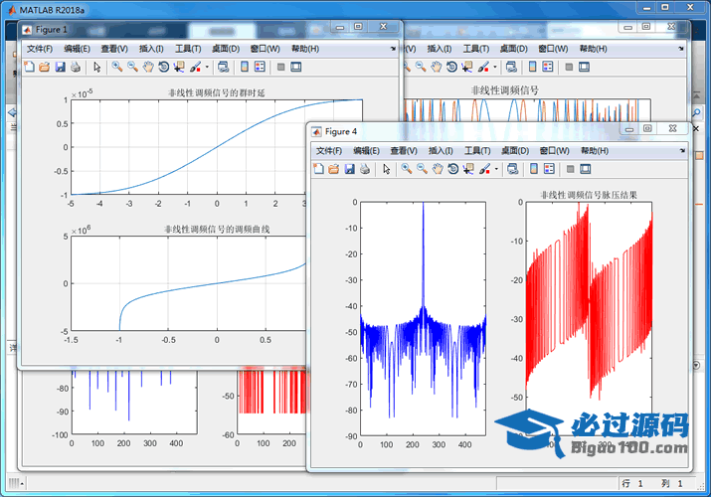Open brush color dropdown arrow in Figure 1
The image size is (711, 497).
click(x=207, y=67)
